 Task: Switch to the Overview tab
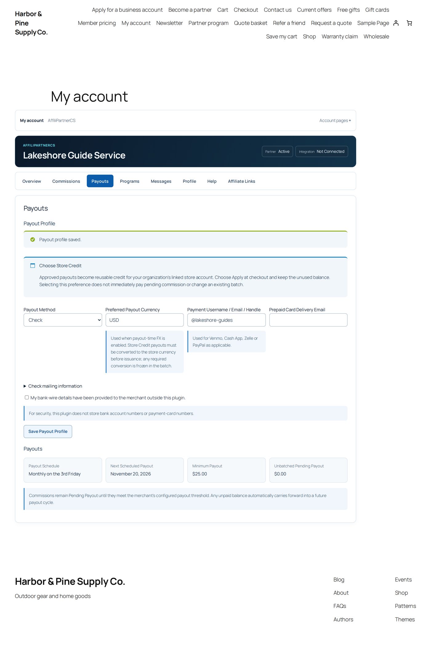(32, 181)
